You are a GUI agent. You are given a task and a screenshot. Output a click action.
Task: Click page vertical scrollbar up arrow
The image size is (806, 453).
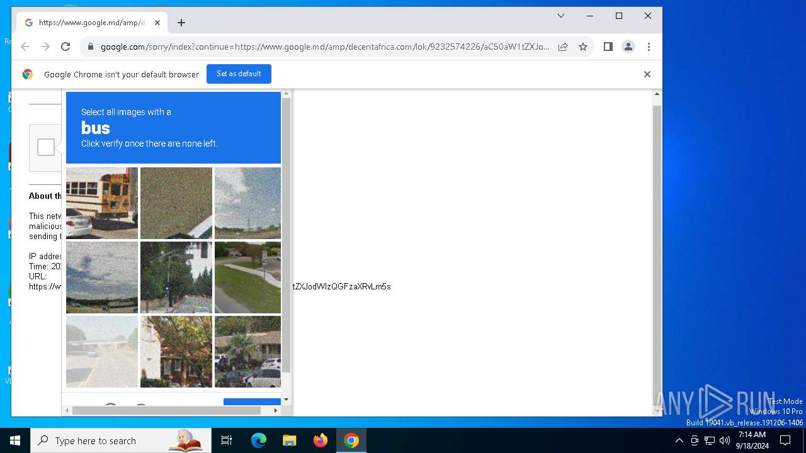657,94
